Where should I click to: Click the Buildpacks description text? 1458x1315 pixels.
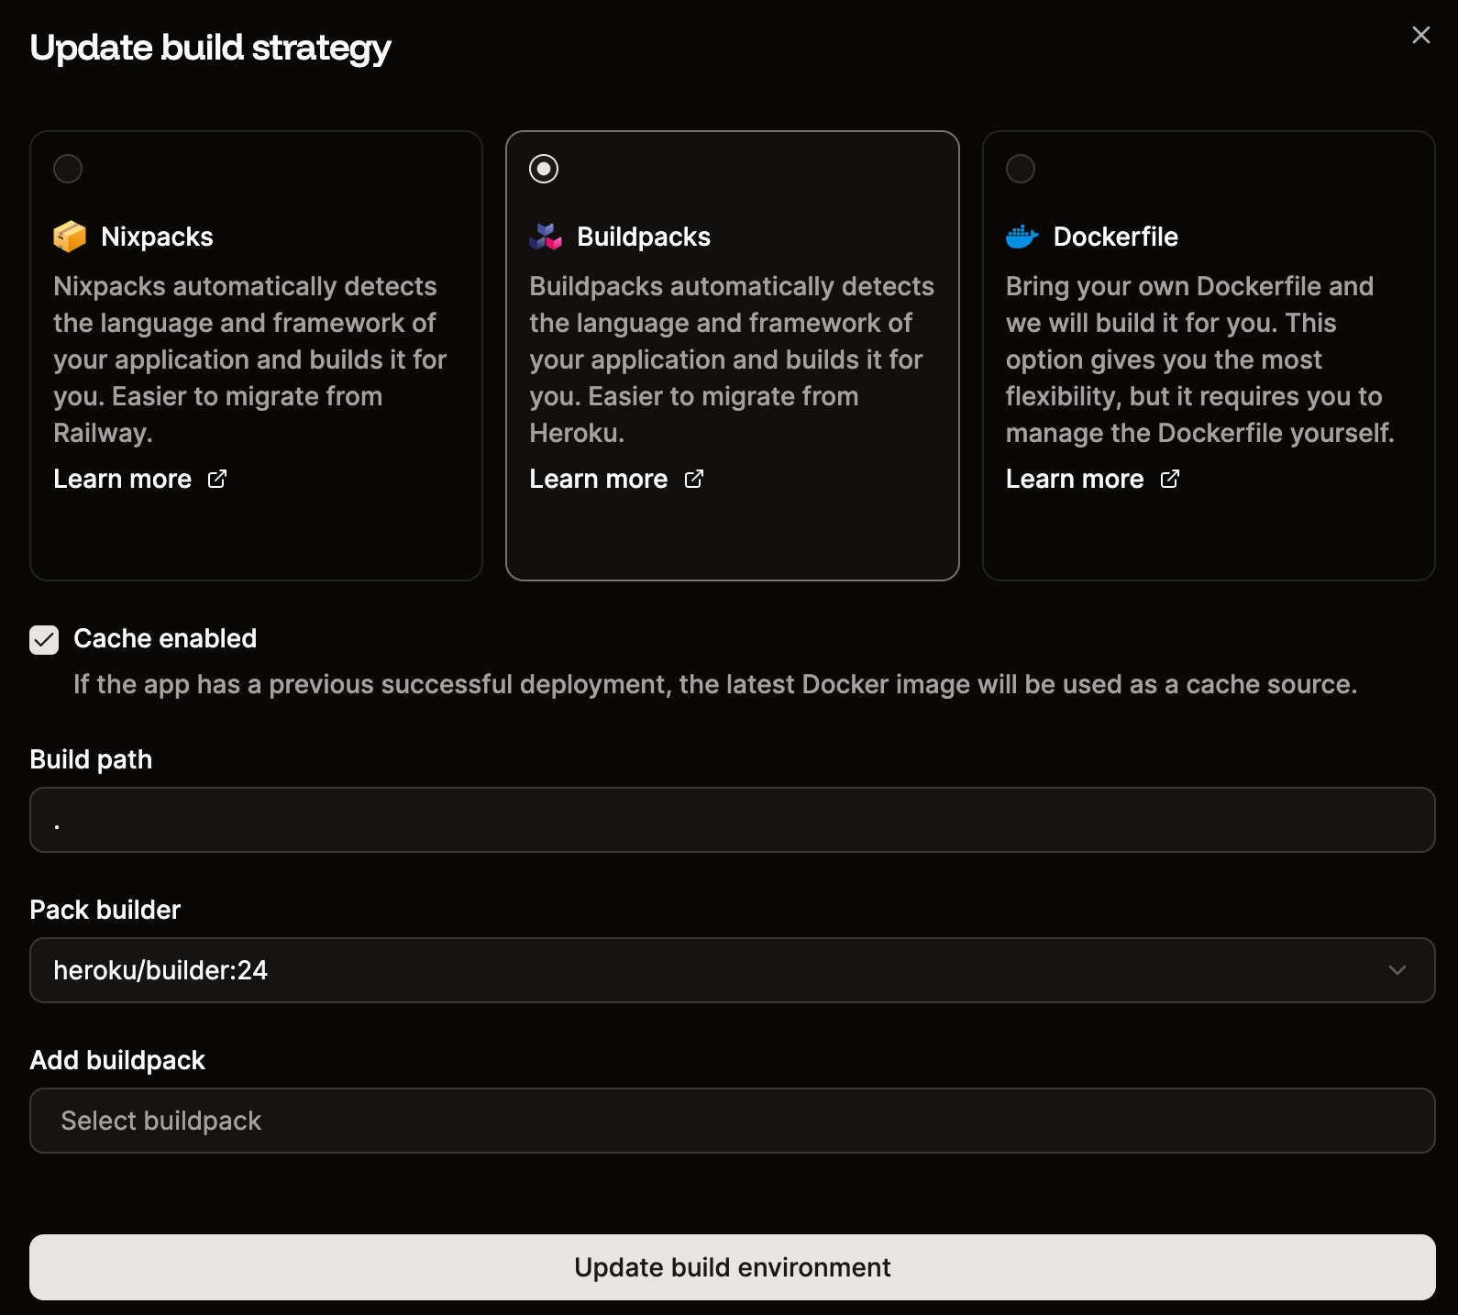pyautogui.click(x=732, y=359)
